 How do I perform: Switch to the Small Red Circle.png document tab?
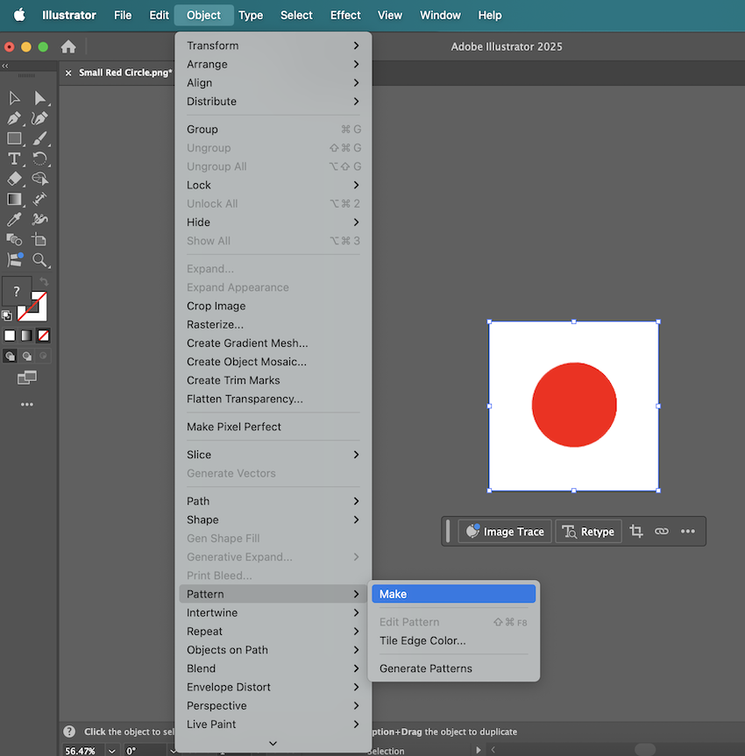coord(121,73)
